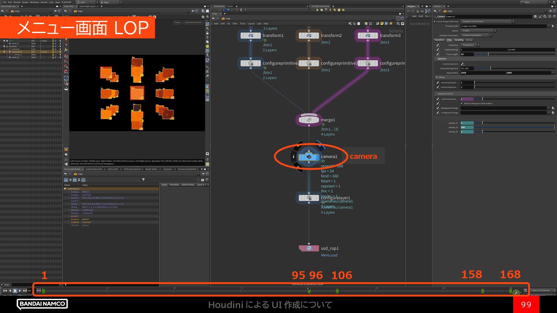Toggle Show in Viewport Camera Menu
Screen dimensions: 557x313
point(462,103)
